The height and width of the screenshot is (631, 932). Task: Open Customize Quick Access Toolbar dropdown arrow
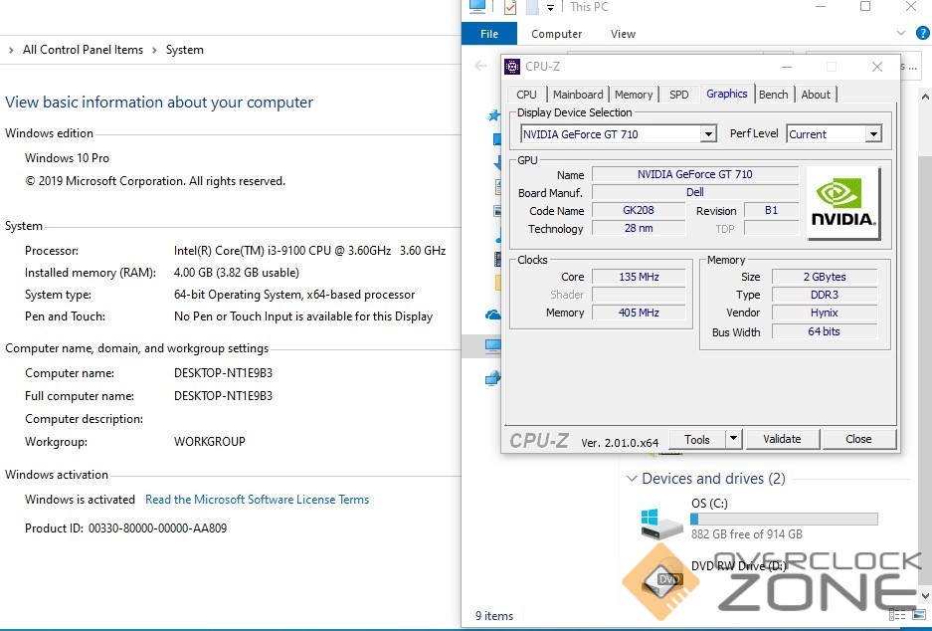point(550,8)
